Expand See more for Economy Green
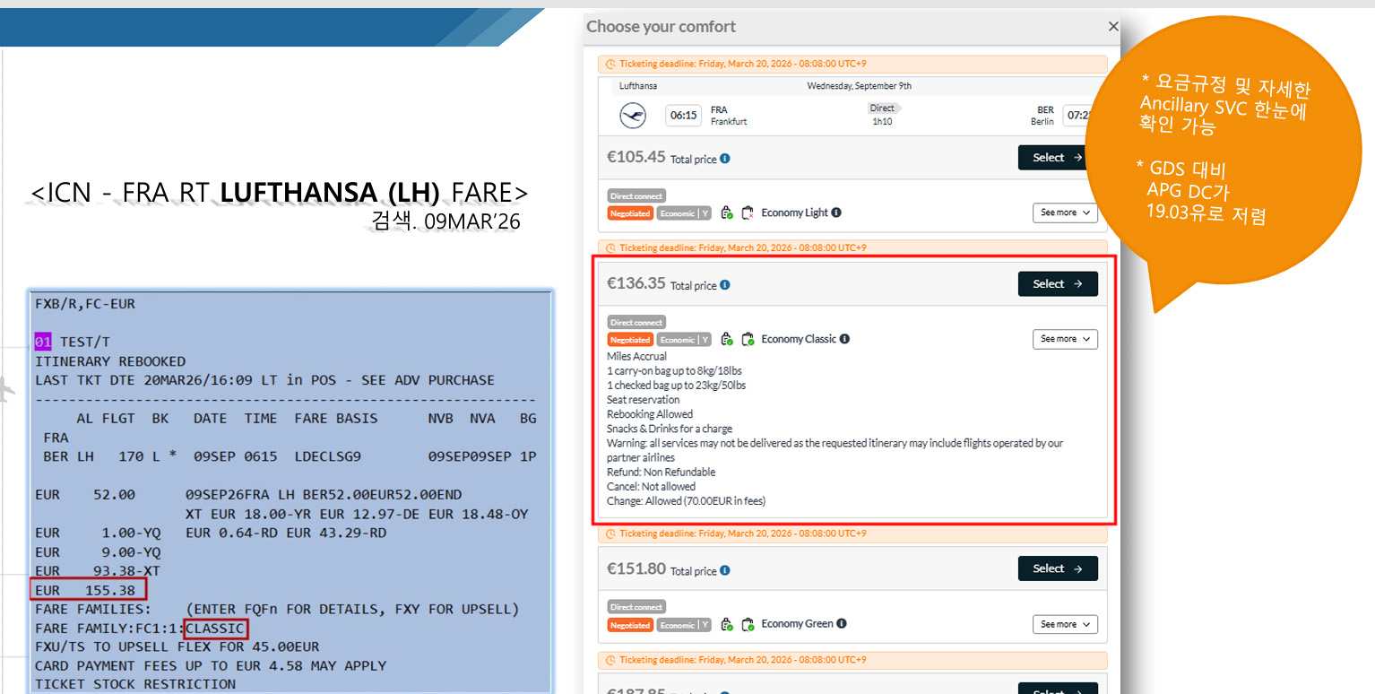Viewport: 1375px width, 694px height. point(1065,624)
